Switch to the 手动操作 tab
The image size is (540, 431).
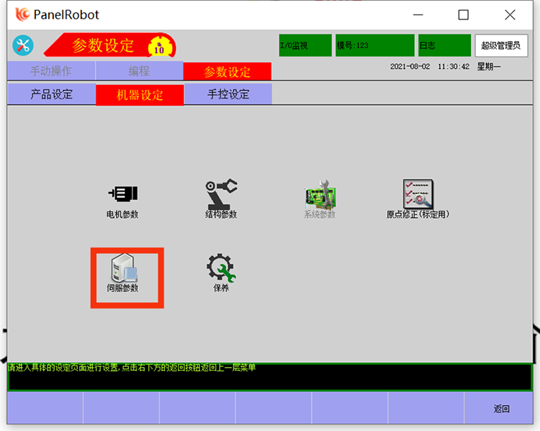(x=51, y=71)
